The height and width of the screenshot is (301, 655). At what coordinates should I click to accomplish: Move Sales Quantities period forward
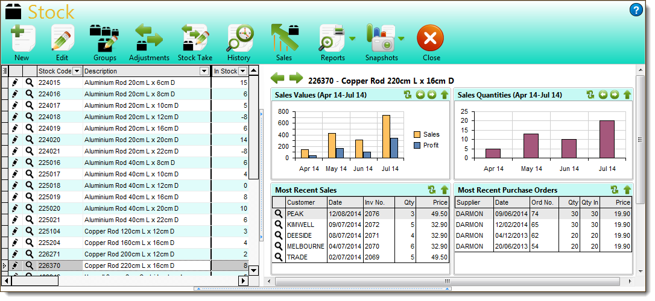coord(614,95)
